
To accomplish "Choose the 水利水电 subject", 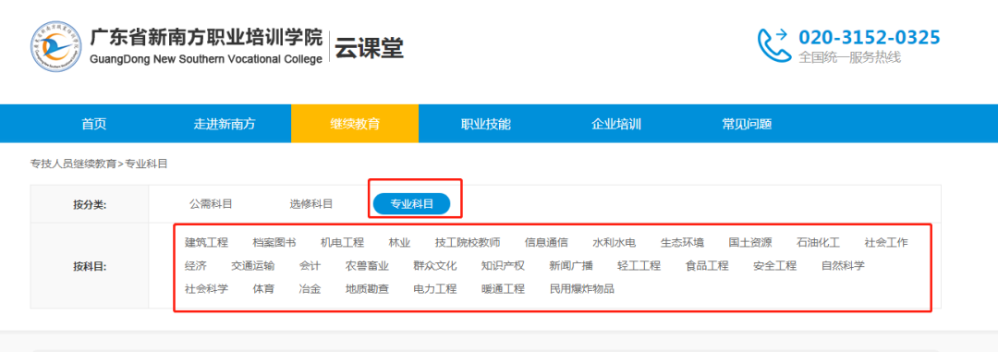I will pos(615,242).
